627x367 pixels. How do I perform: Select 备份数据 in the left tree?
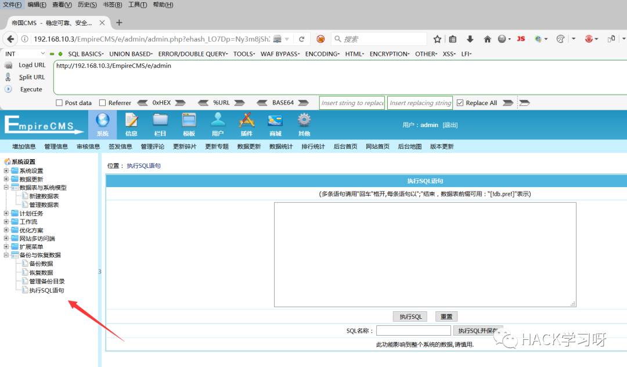41,264
